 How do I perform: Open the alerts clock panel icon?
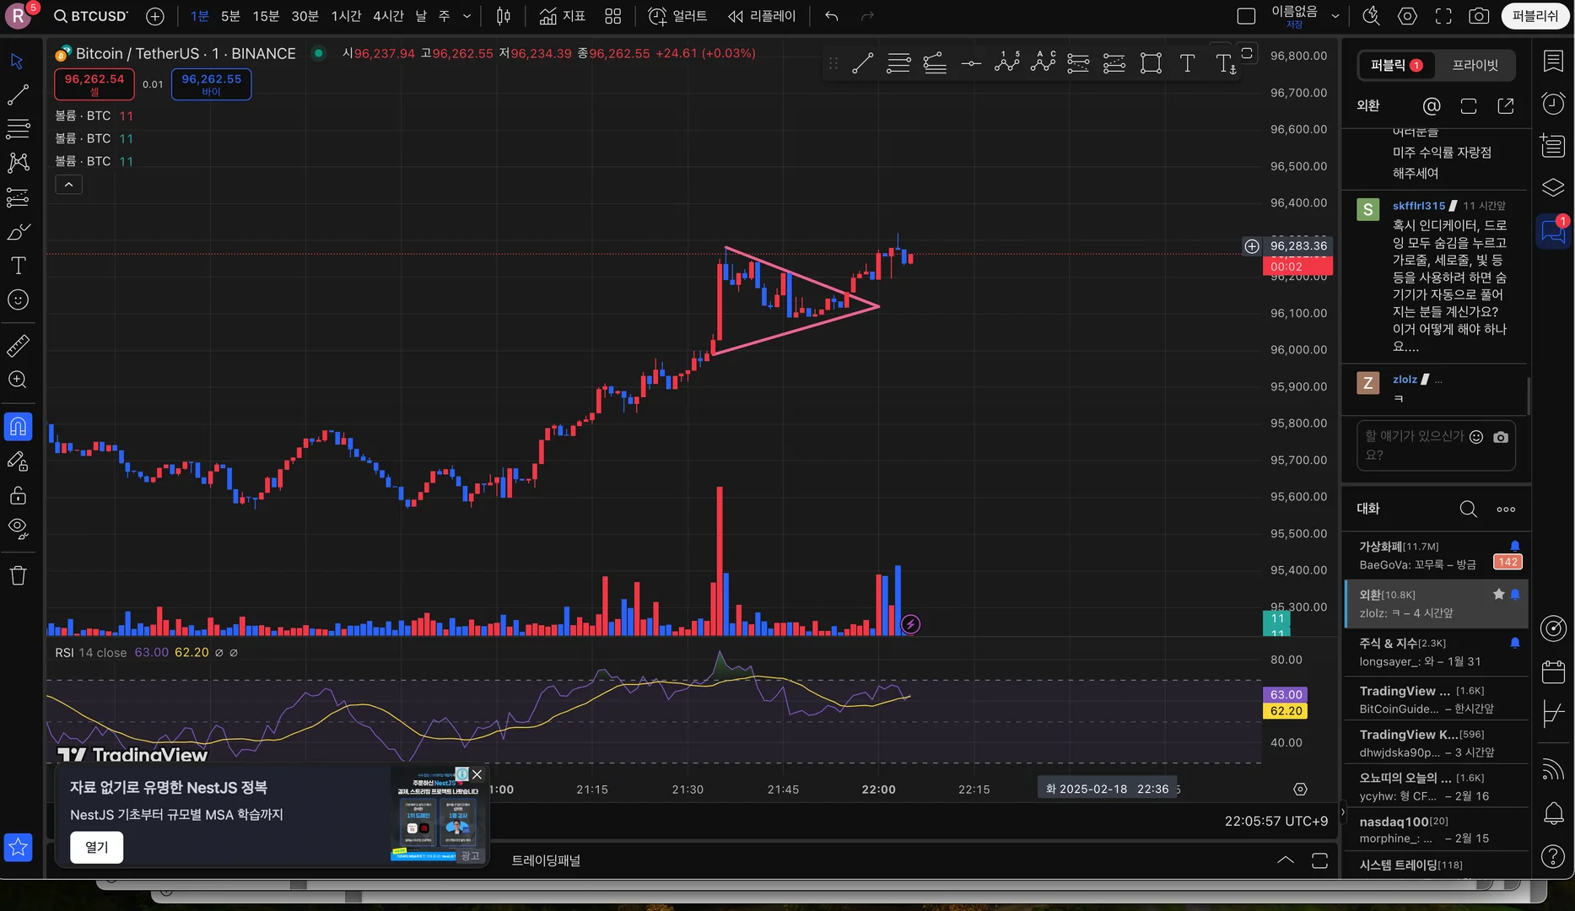[x=1553, y=103]
